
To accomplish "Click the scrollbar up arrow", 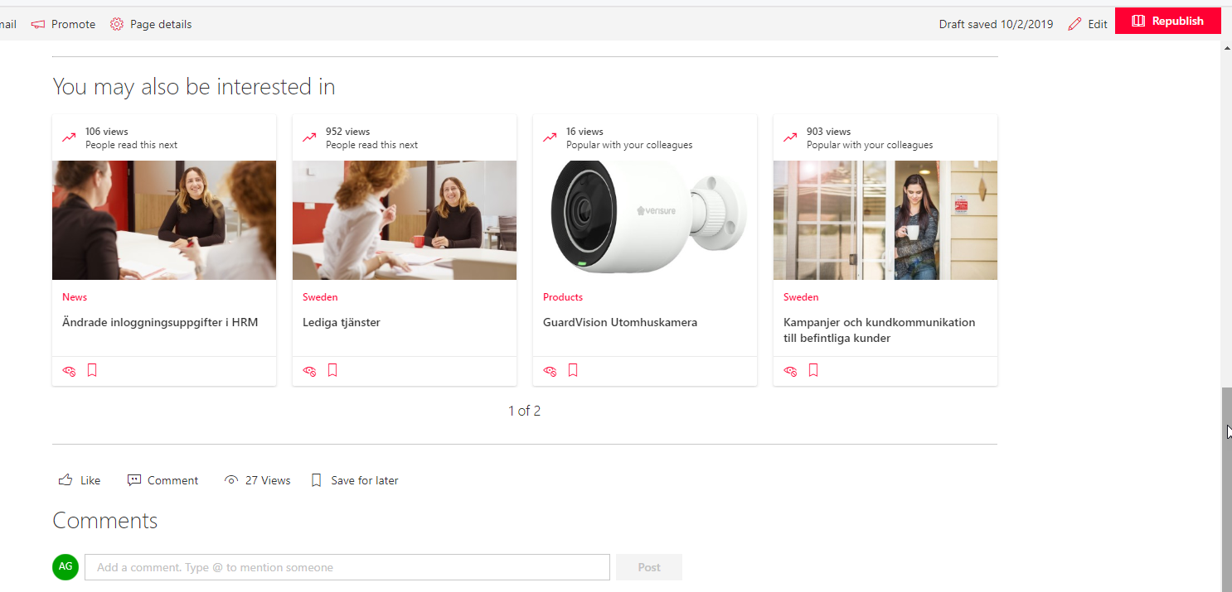I will (1227, 48).
